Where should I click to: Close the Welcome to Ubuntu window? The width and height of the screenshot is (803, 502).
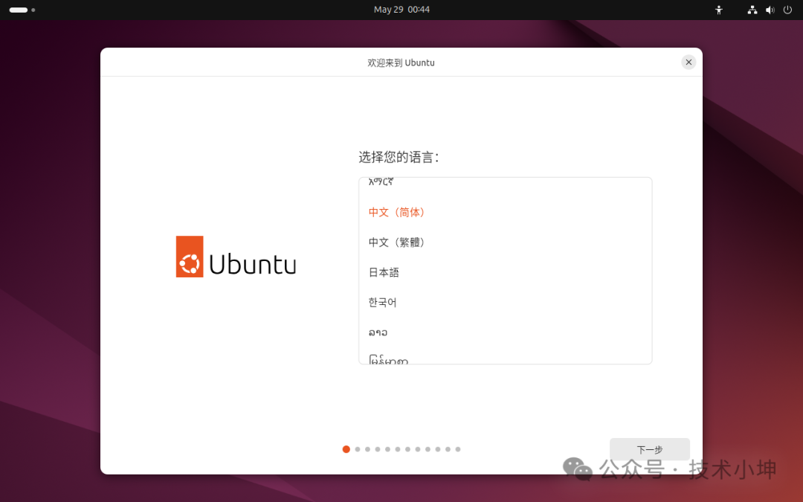tap(688, 62)
